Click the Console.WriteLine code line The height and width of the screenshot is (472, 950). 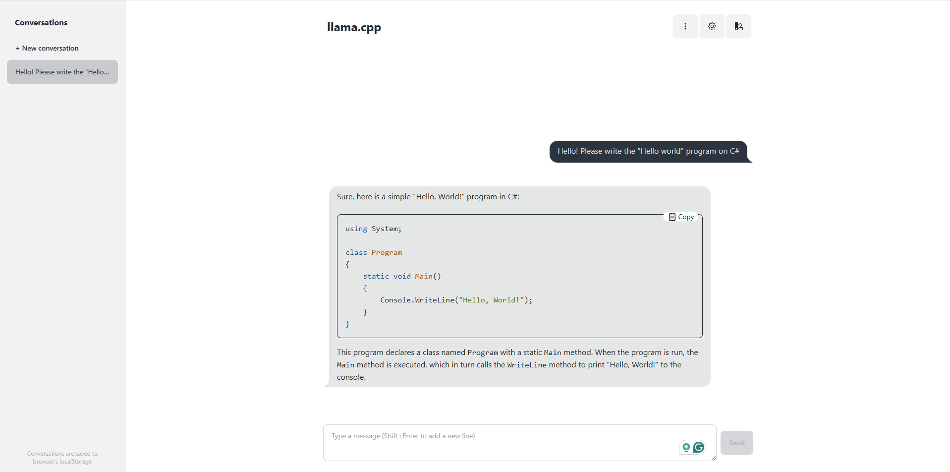[x=456, y=300]
